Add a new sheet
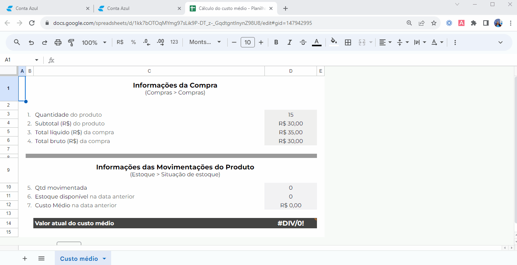 point(25,258)
